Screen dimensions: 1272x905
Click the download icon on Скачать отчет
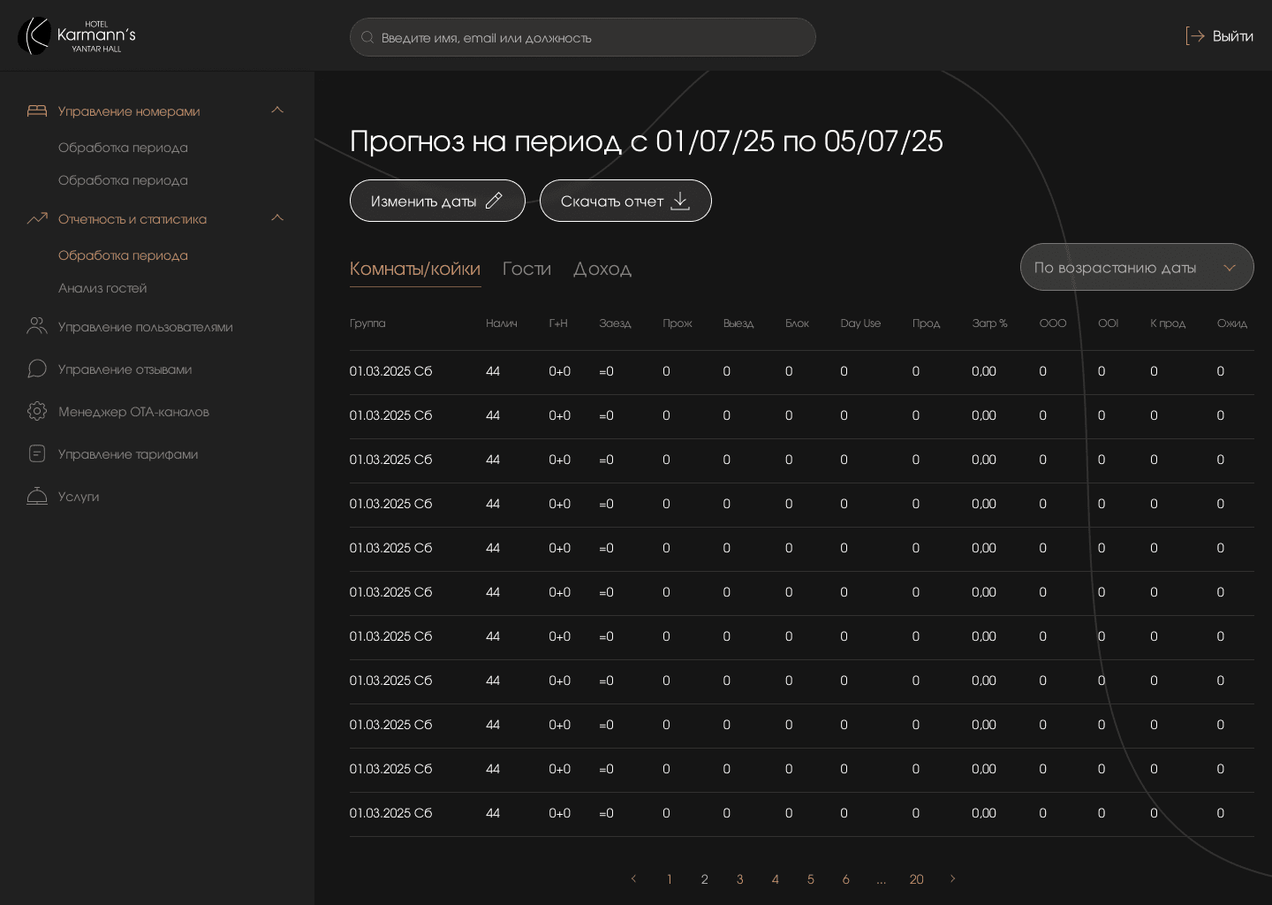tap(680, 201)
